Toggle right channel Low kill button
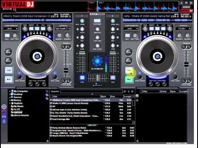Viewport: 198px width, 148px height. (x=118, y=46)
